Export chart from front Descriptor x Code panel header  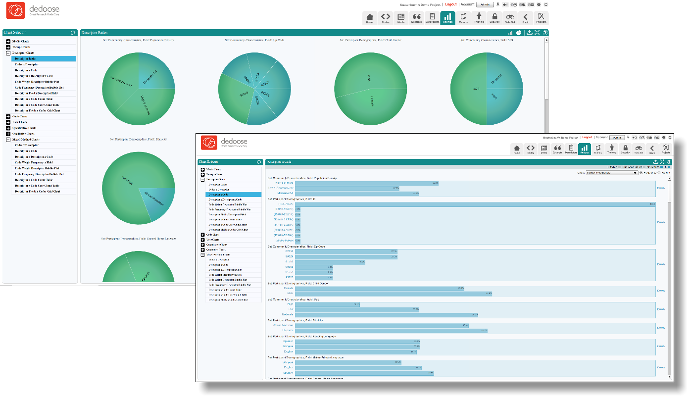pyautogui.click(x=656, y=162)
